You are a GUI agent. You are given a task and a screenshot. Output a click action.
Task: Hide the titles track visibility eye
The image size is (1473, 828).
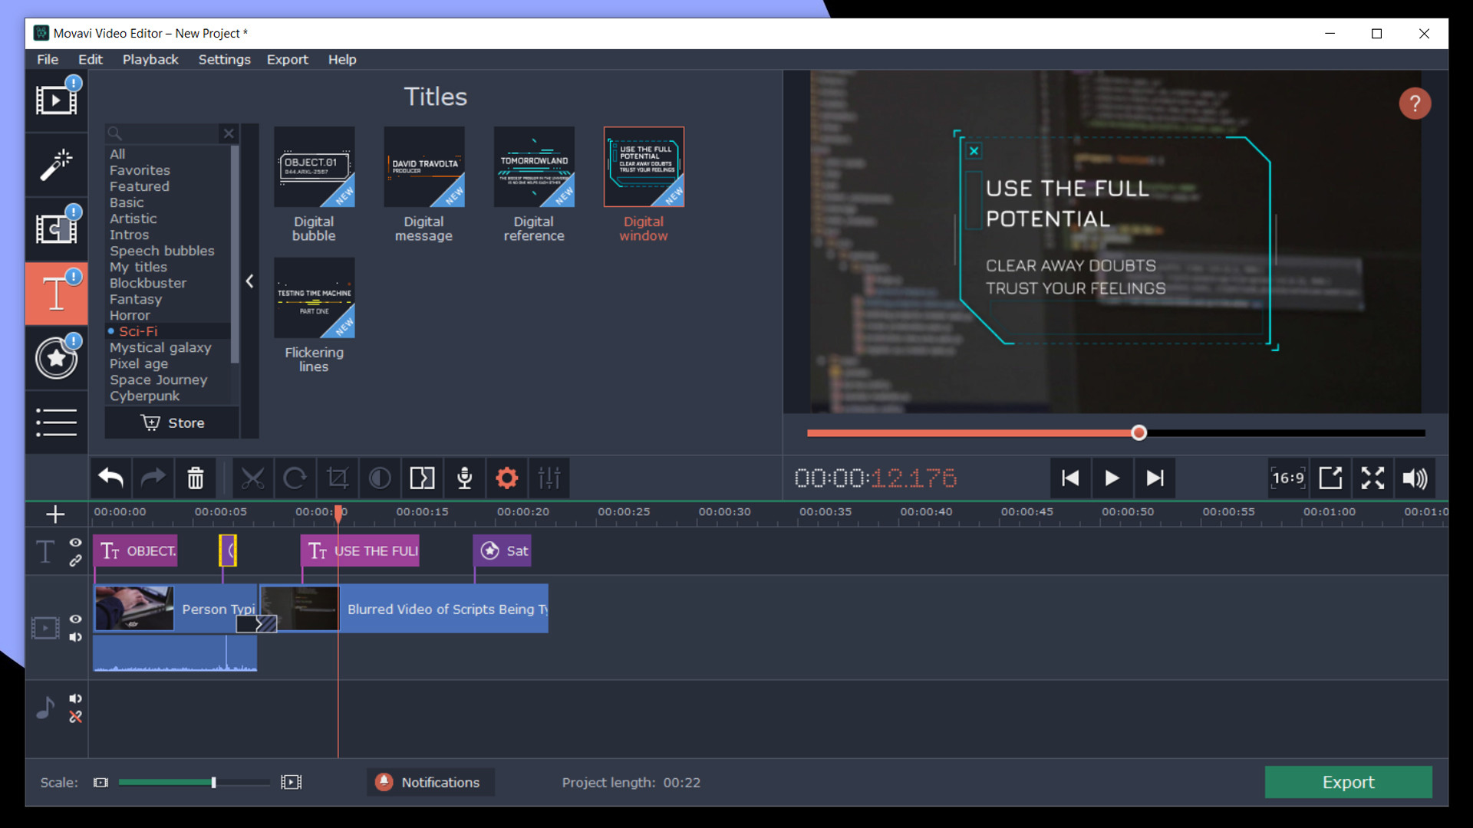pyautogui.click(x=75, y=543)
